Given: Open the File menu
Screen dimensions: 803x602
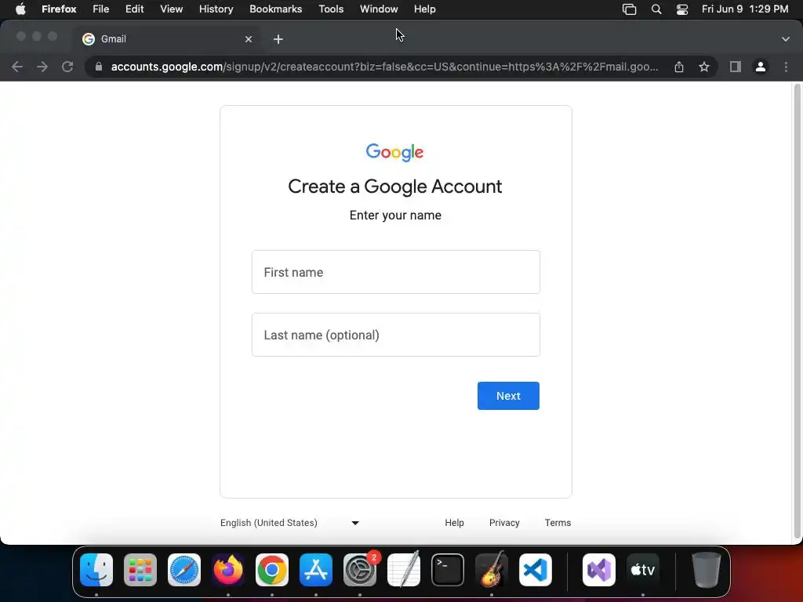Looking at the screenshot, I should coord(101,9).
